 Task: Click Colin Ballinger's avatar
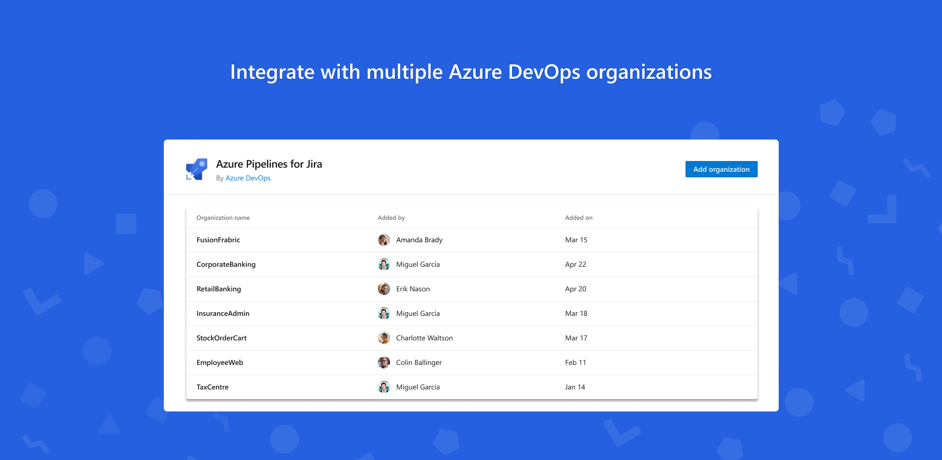(384, 362)
